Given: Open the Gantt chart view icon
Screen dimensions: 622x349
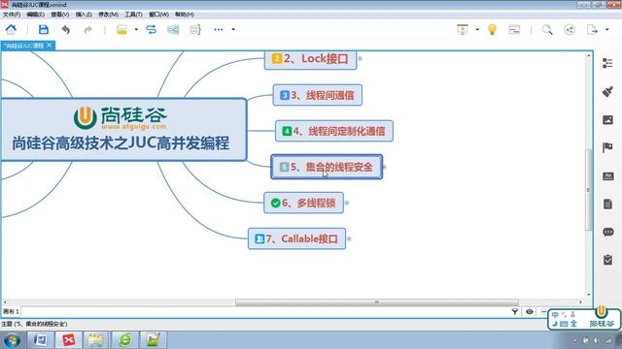Looking at the screenshot, I should [x=514, y=29].
